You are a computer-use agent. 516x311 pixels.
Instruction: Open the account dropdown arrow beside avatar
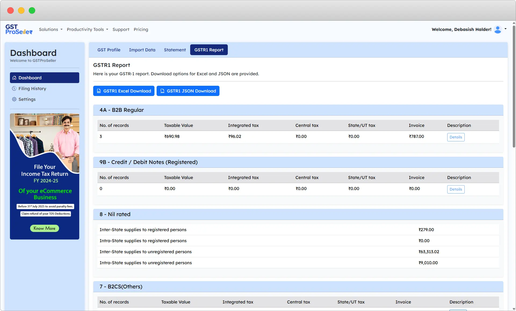point(506,29)
